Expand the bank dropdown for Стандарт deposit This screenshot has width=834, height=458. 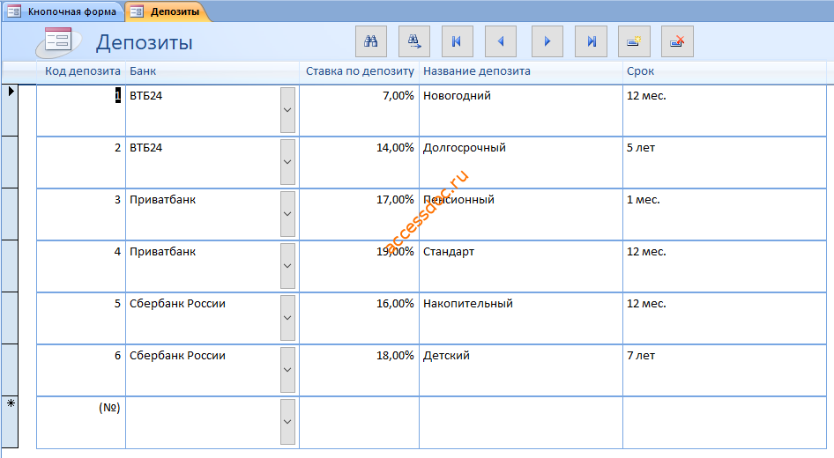(x=287, y=266)
